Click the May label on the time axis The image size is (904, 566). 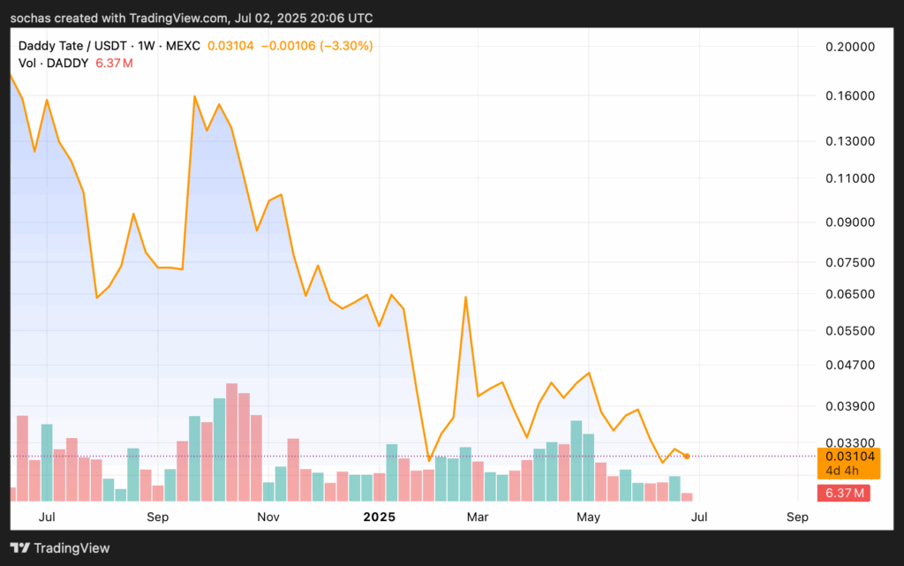tap(588, 517)
